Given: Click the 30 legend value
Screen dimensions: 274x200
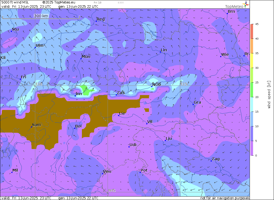Looking at the screenshot, I should click(x=257, y=68).
